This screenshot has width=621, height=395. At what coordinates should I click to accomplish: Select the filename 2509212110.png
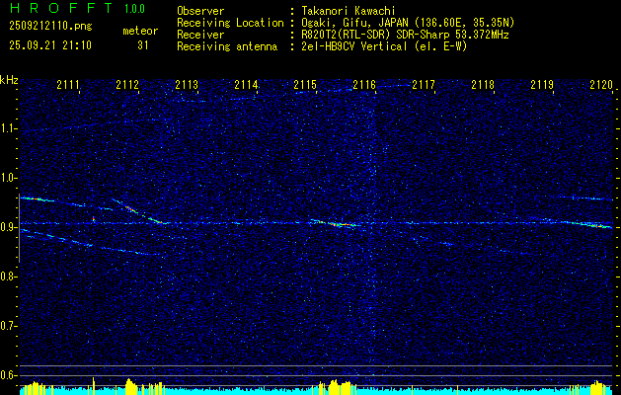click(x=50, y=27)
